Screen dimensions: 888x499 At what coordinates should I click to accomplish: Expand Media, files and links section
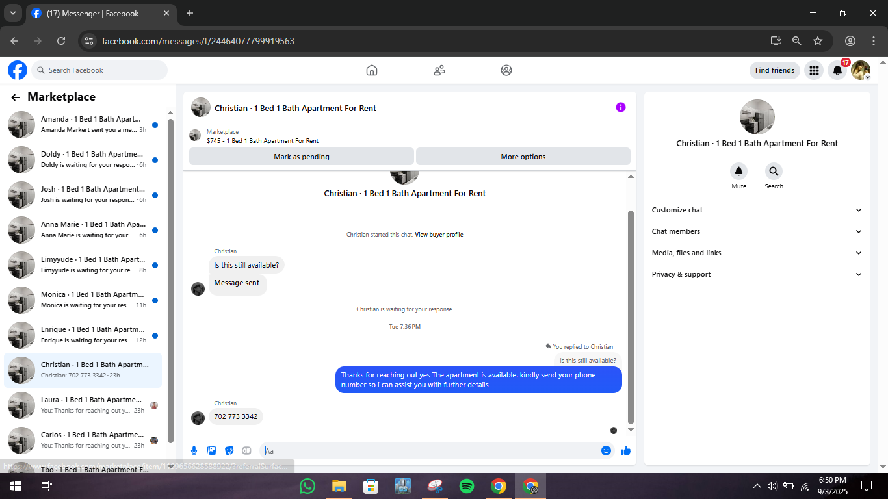pos(757,253)
